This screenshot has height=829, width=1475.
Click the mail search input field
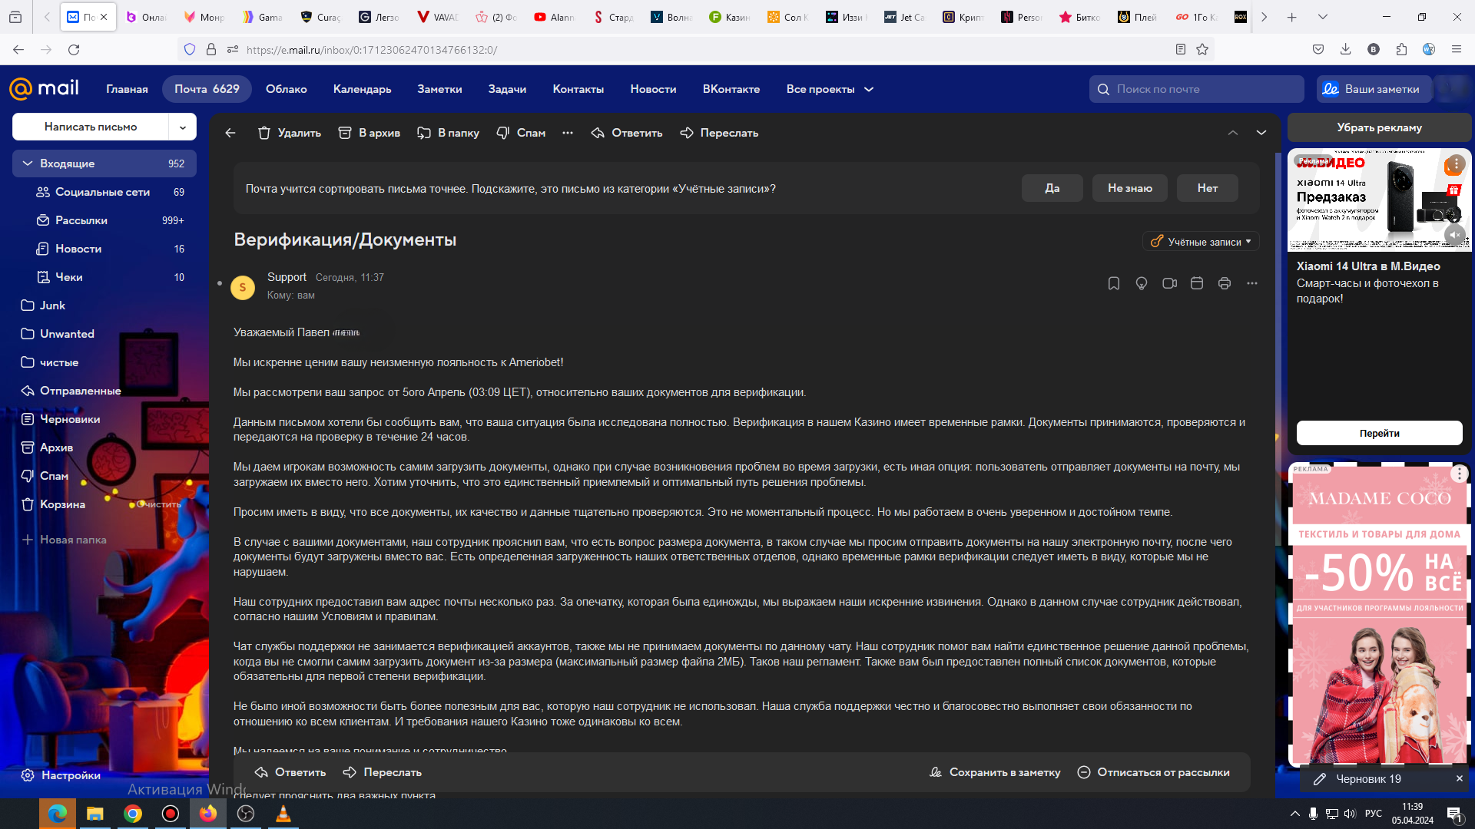pyautogui.click(x=1202, y=89)
